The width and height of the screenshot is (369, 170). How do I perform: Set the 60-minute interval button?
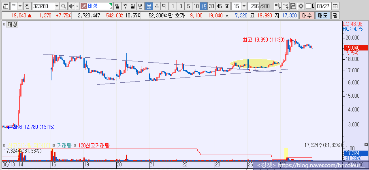coord(227,6)
